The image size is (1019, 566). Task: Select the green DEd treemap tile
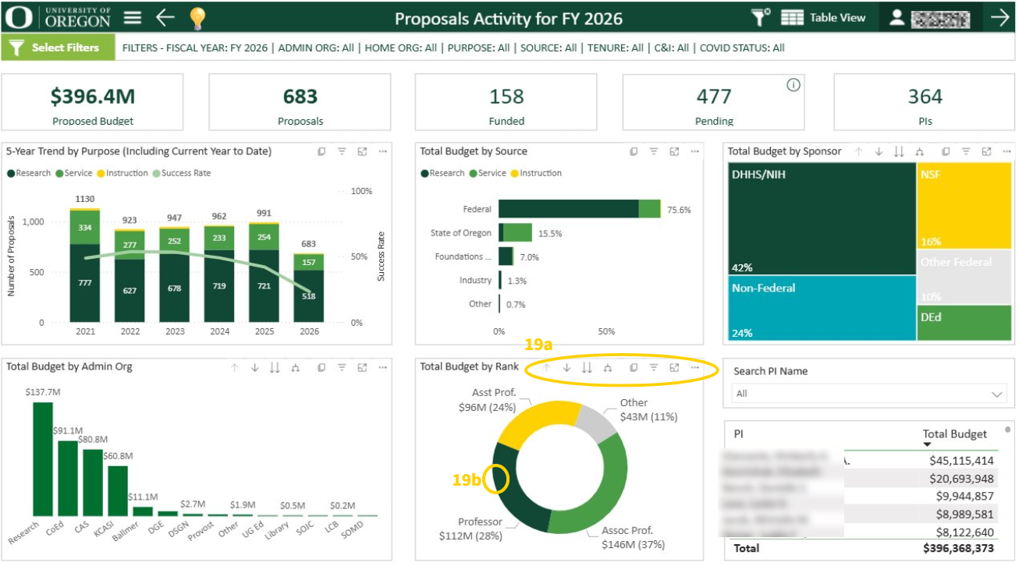(965, 323)
